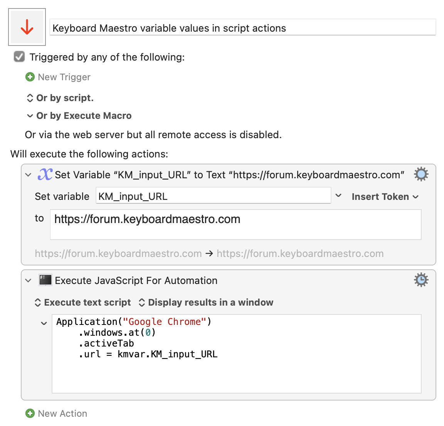Image resolution: width=444 pixels, height=426 pixels.
Task: Collapse the Execute JavaScript For Automation action
Action: [x=28, y=281]
